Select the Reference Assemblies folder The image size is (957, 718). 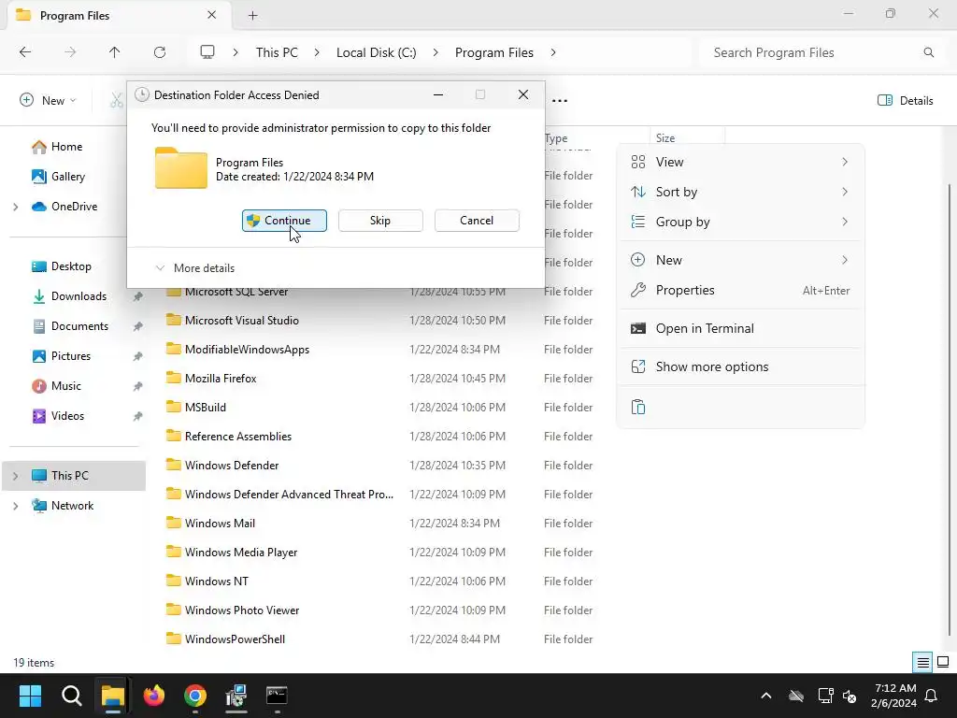click(x=238, y=437)
